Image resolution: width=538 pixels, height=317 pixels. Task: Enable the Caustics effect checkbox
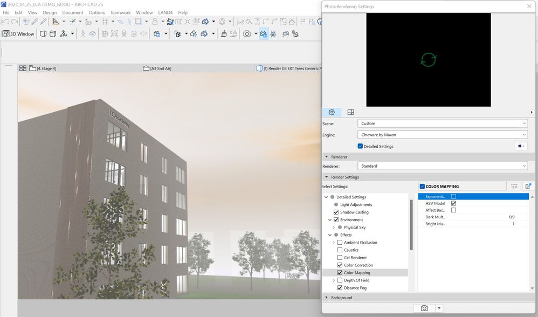click(340, 250)
